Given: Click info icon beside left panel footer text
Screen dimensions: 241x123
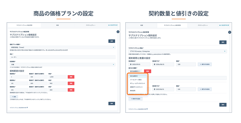Looking at the screenshot, I should 27,107.
